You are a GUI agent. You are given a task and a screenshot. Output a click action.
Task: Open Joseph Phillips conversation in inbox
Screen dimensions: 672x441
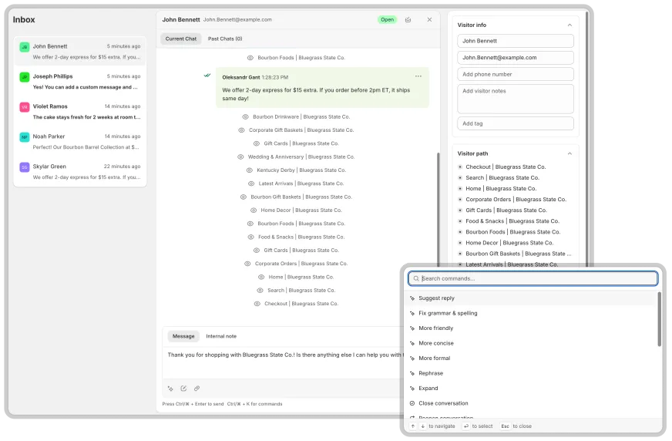(80, 82)
